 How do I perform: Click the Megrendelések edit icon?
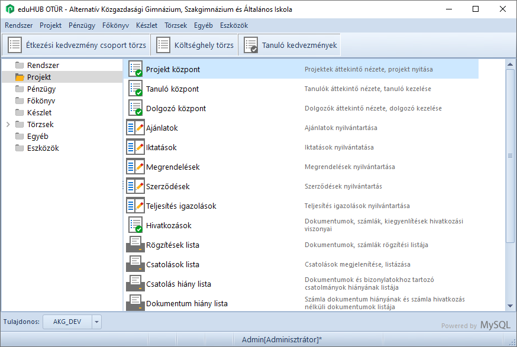click(x=135, y=167)
